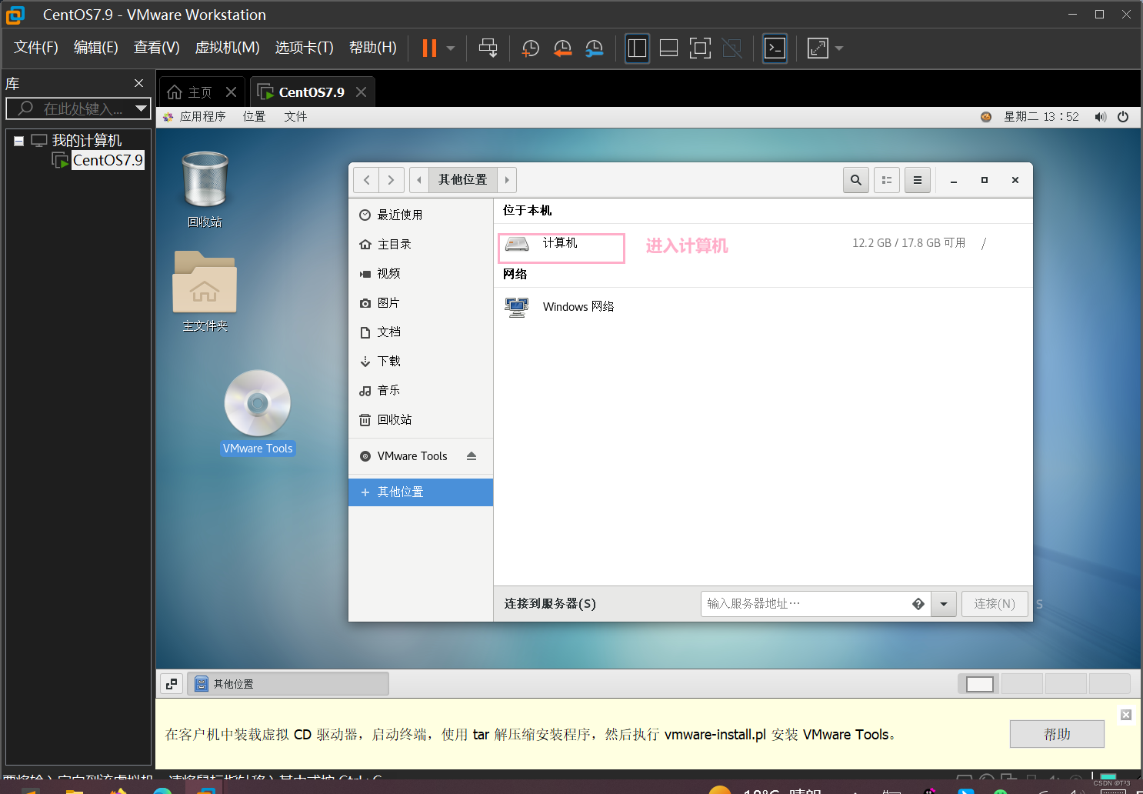Eject the VMware Tools media from the sidebar
The image size is (1143, 794).
pos(472,455)
